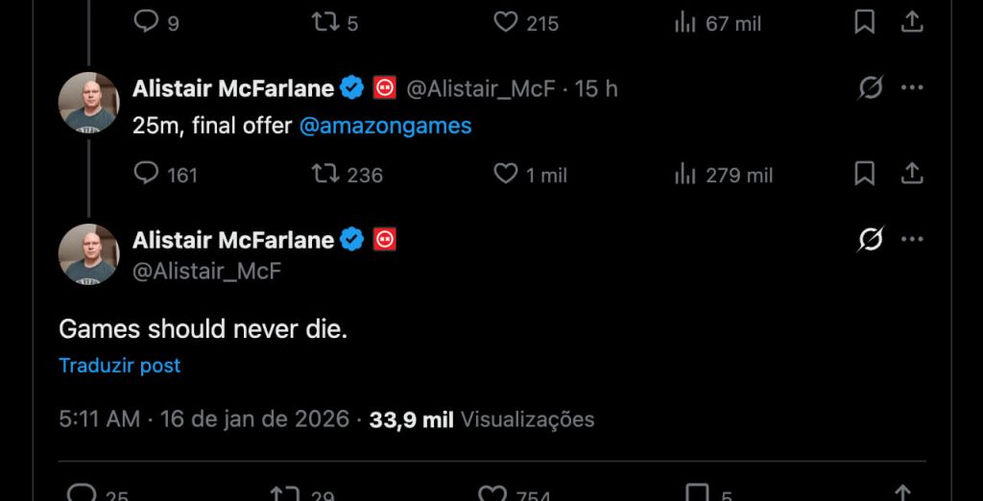
Task: Like the top post showing 215 likes
Action: point(506,22)
